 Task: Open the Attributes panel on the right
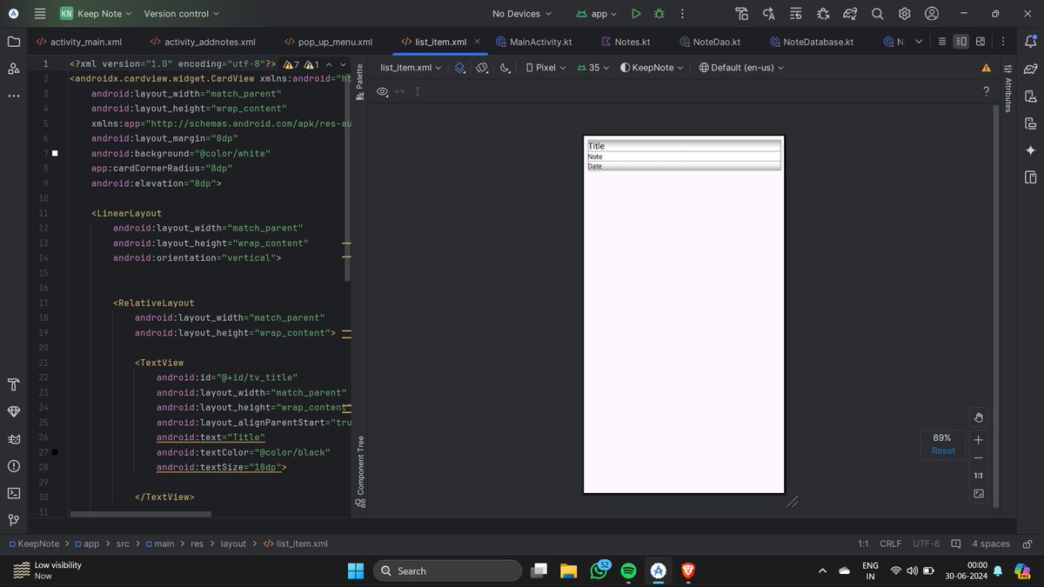(1008, 88)
